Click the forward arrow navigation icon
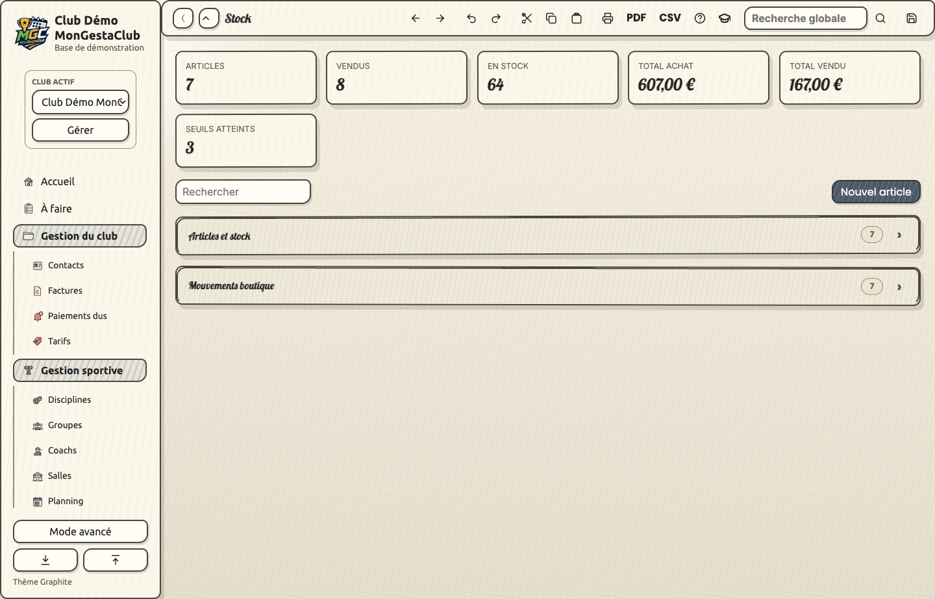 coord(440,18)
